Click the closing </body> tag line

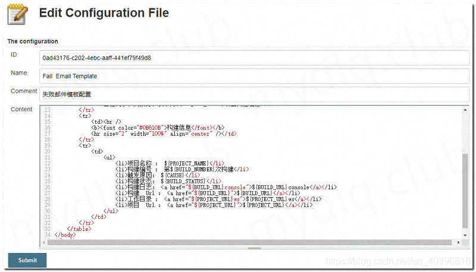(x=65, y=235)
